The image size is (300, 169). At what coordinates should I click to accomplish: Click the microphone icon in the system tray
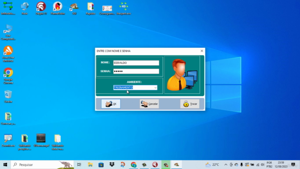pyautogui.click(x=241, y=165)
